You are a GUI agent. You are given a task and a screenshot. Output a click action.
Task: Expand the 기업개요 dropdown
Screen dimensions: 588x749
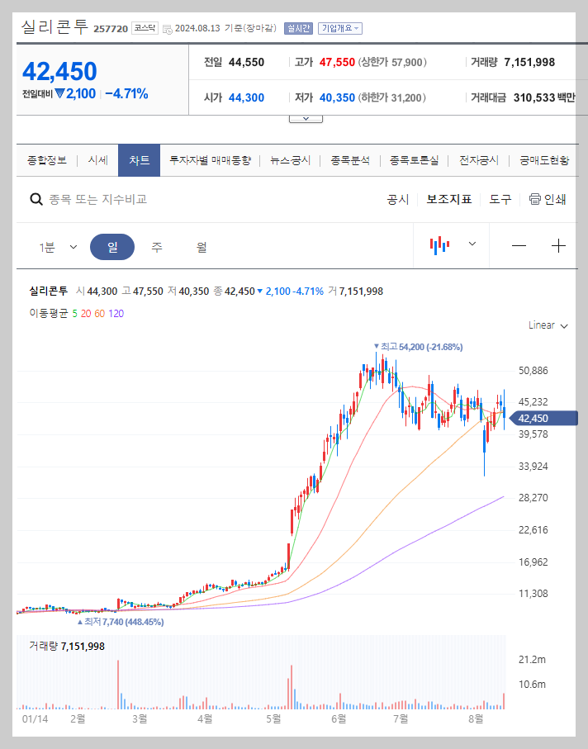pyautogui.click(x=340, y=26)
